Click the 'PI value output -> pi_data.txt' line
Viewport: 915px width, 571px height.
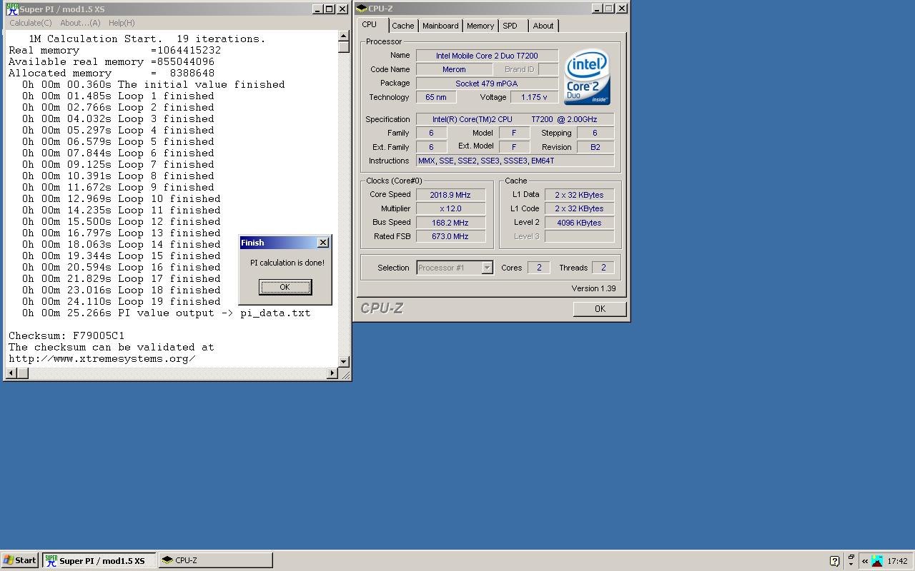coord(166,313)
